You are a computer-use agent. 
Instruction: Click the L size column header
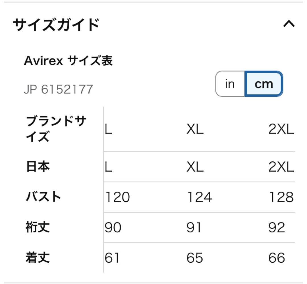(x=108, y=130)
